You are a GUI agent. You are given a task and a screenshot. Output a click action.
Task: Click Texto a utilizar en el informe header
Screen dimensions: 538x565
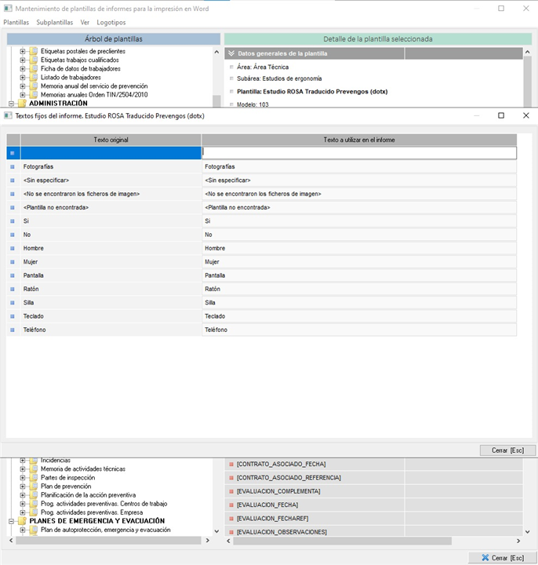click(359, 140)
